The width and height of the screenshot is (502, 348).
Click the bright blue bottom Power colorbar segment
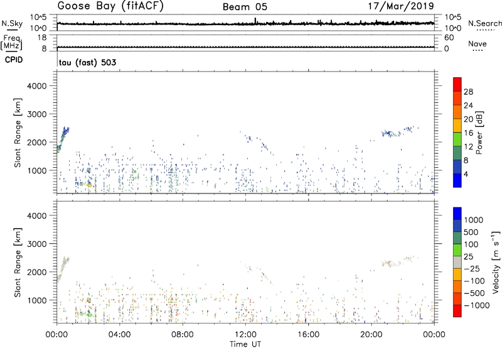click(x=457, y=180)
